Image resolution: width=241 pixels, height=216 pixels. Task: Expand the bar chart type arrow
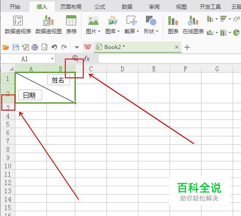click(x=230, y=19)
